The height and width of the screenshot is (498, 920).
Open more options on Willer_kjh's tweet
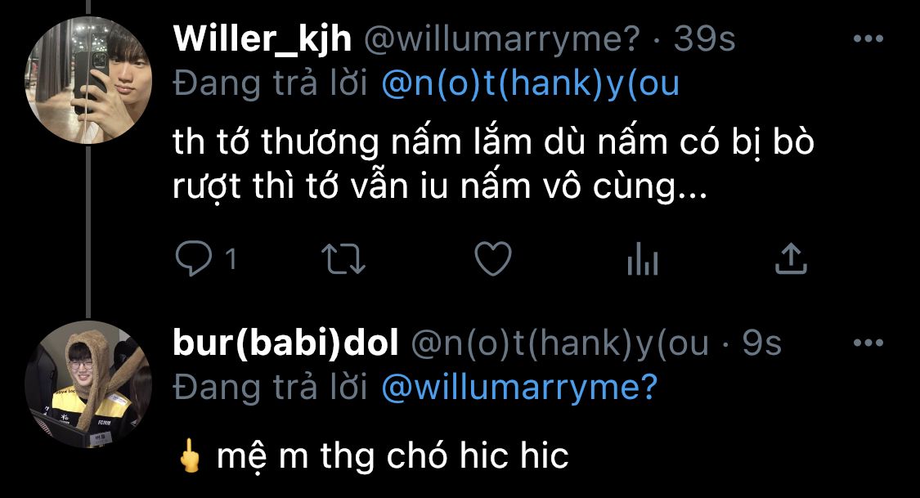tap(868, 39)
